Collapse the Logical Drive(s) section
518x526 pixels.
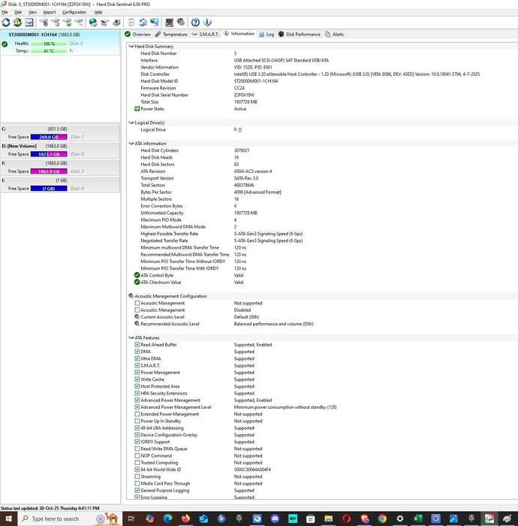[131, 122]
